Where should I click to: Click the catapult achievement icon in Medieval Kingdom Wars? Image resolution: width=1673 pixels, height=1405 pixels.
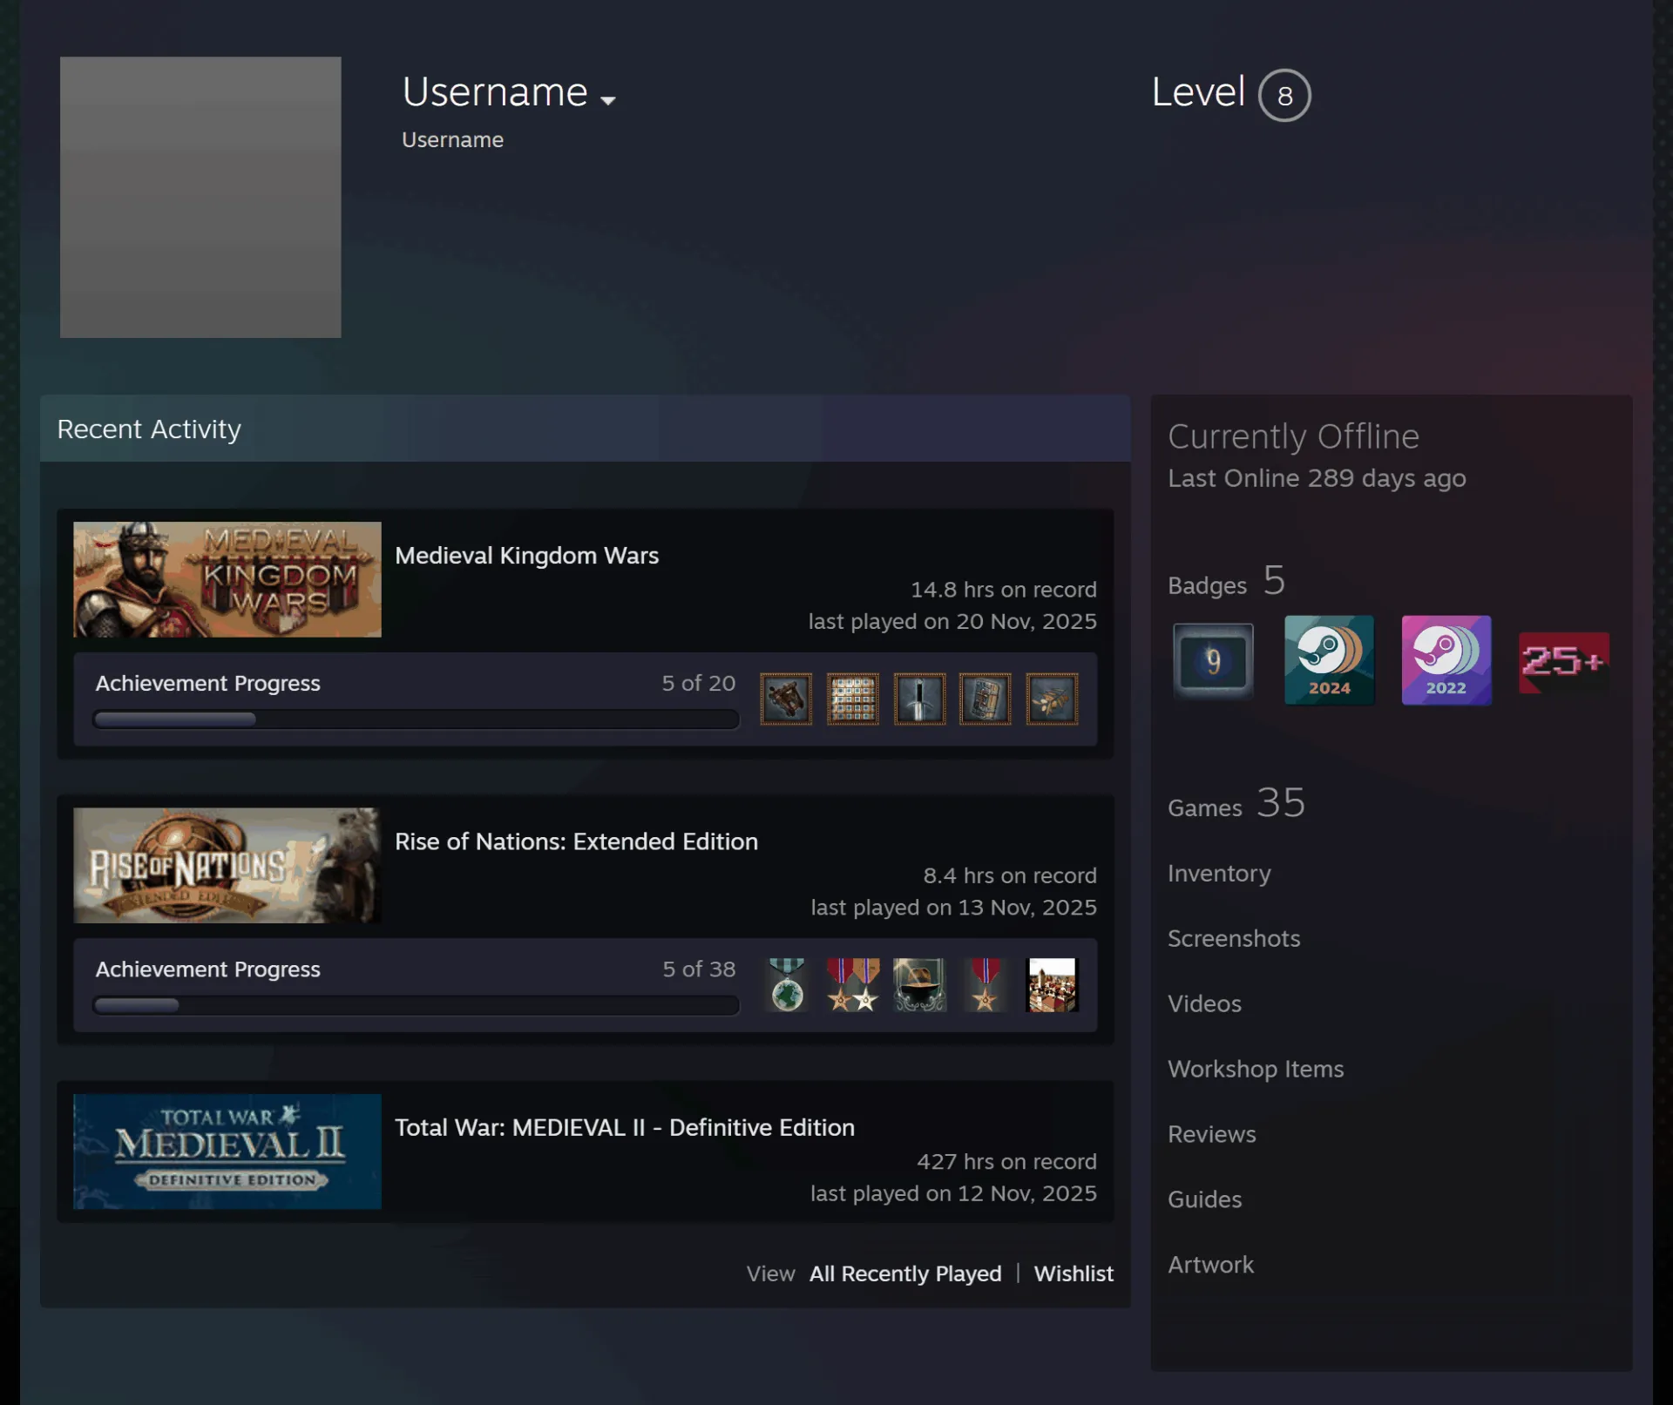coord(786,699)
